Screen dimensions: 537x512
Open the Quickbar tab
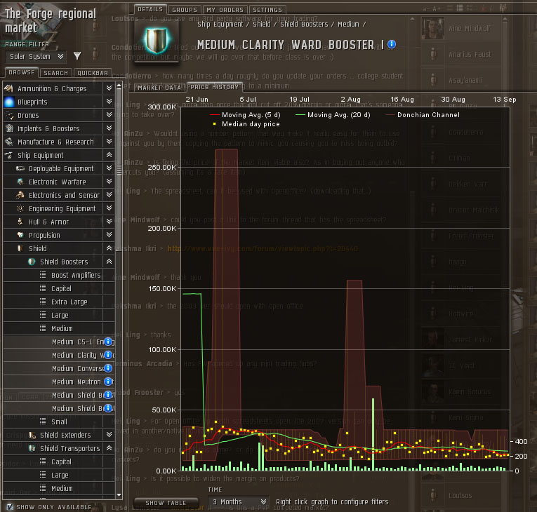click(x=93, y=72)
